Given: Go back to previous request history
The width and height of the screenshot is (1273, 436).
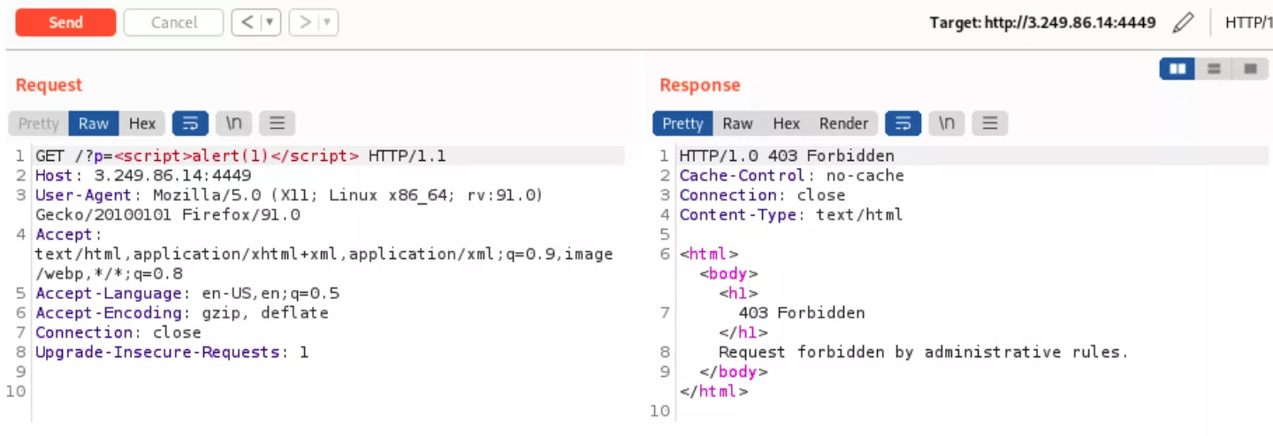Looking at the screenshot, I should point(247,23).
